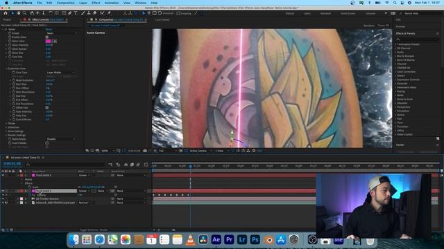Hide the mp4 video layer
The image size is (444, 249).
(3, 203)
